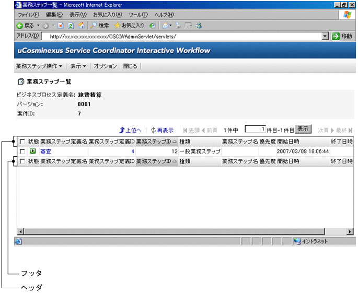Viewport: 358px width, 294px height.
Task: Click the disabled 先頭 first-page link
Action: click(191, 130)
